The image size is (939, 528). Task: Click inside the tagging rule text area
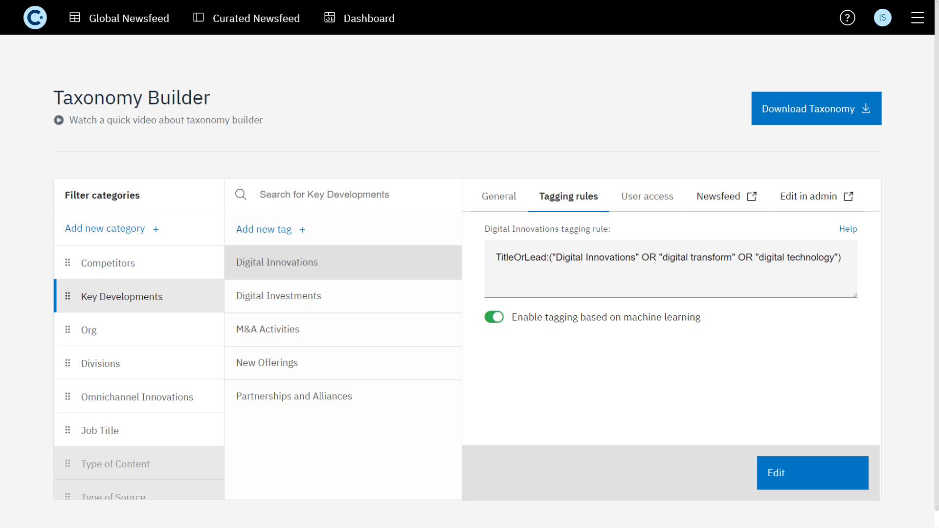(671, 268)
